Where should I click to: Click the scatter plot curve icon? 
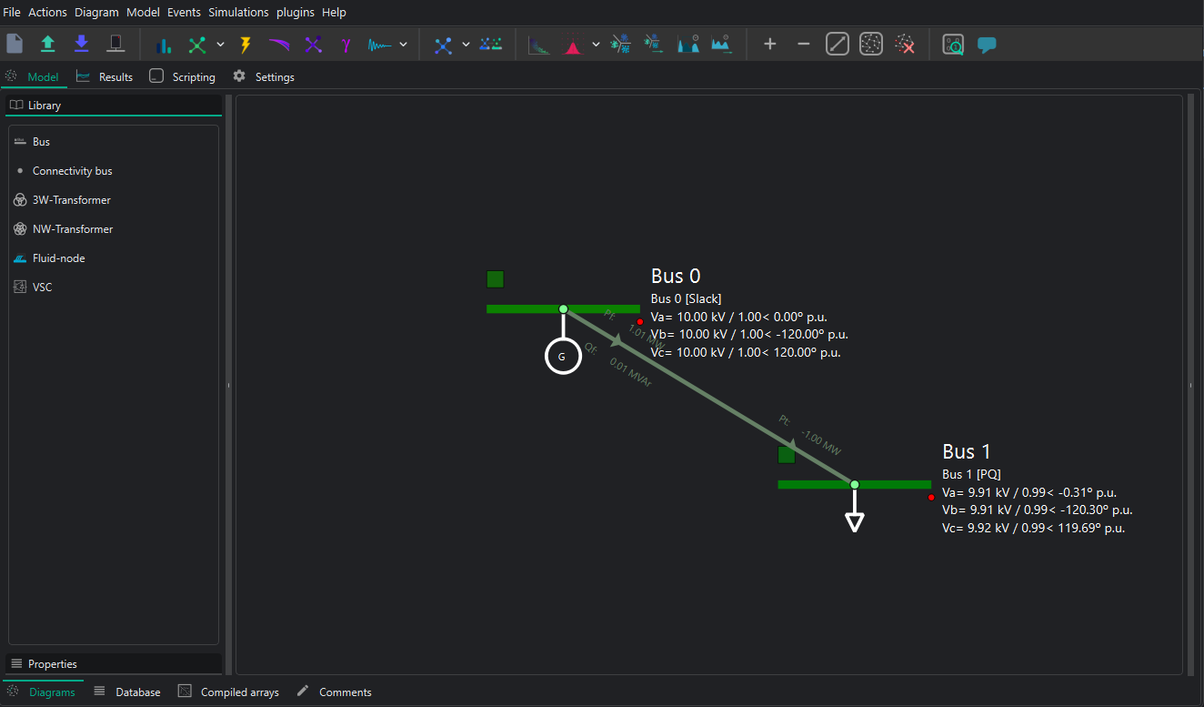point(538,44)
